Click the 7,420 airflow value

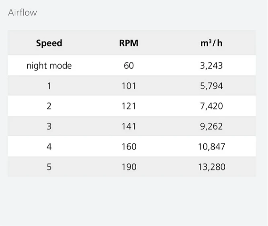(x=211, y=106)
